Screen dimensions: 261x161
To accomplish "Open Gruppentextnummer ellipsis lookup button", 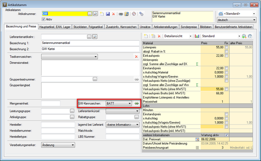I will pos(95,79).
